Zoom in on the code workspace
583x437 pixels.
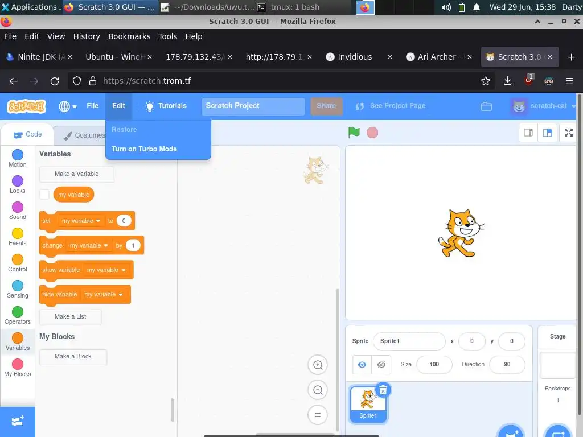[318, 365]
